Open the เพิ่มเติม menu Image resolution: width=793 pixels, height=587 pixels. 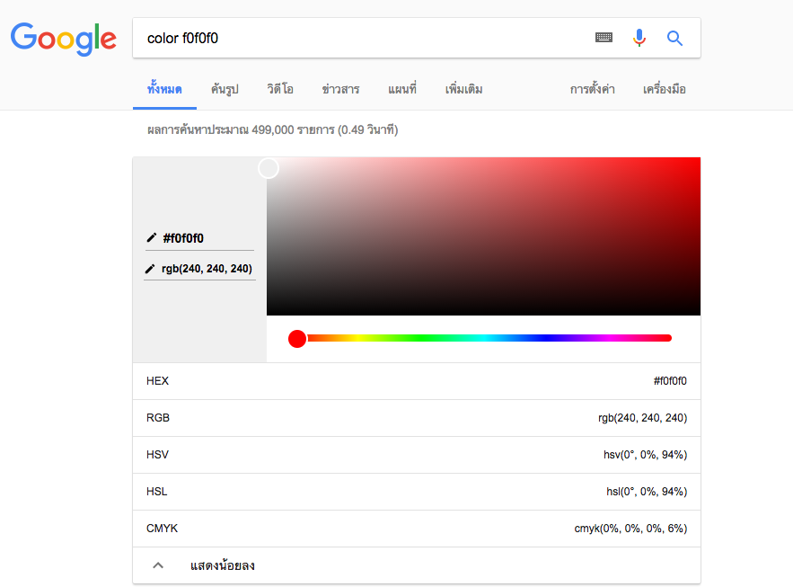click(x=463, y=89)
